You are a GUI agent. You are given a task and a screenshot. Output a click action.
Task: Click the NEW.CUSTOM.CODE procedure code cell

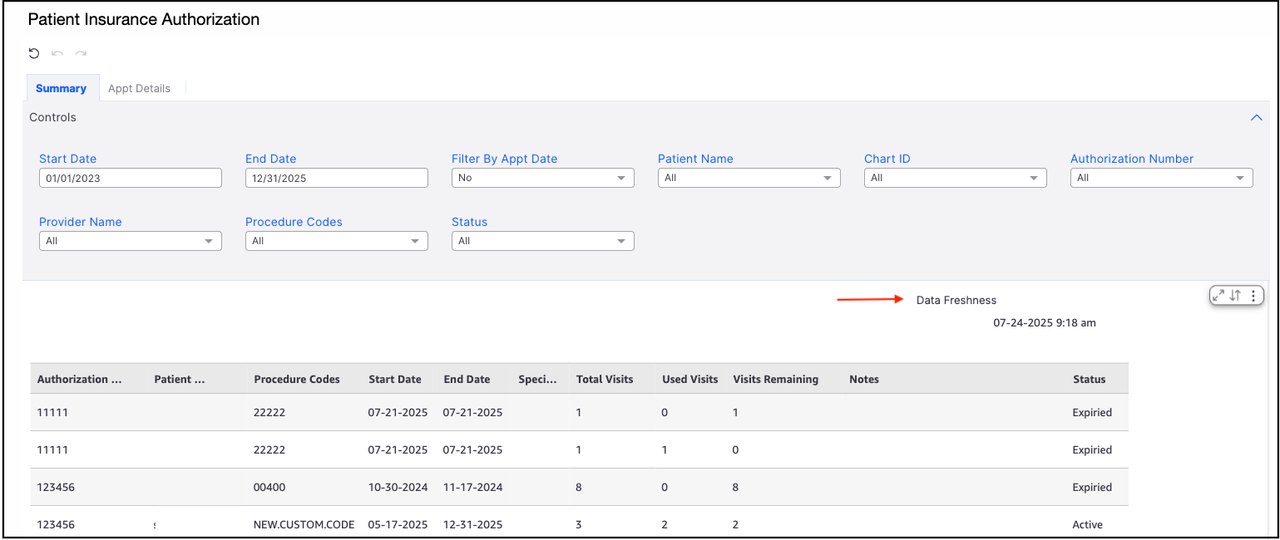coord(304,524)
